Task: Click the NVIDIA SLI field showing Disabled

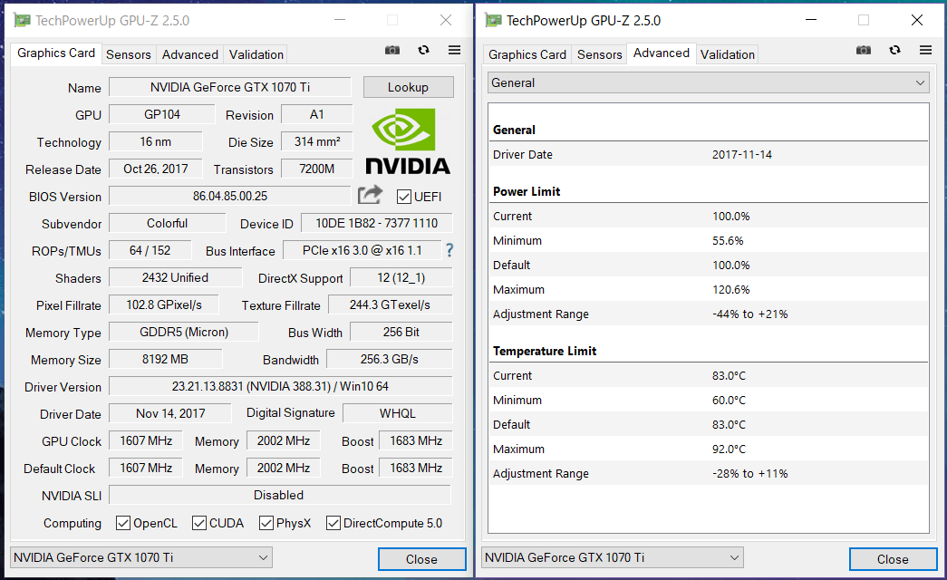Action: pos(279,495)
